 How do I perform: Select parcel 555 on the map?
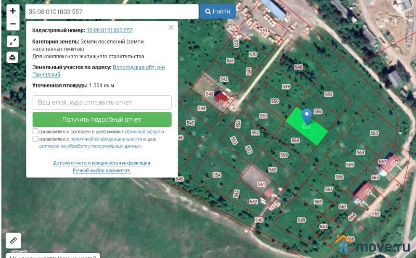click(x=329, y=94)
